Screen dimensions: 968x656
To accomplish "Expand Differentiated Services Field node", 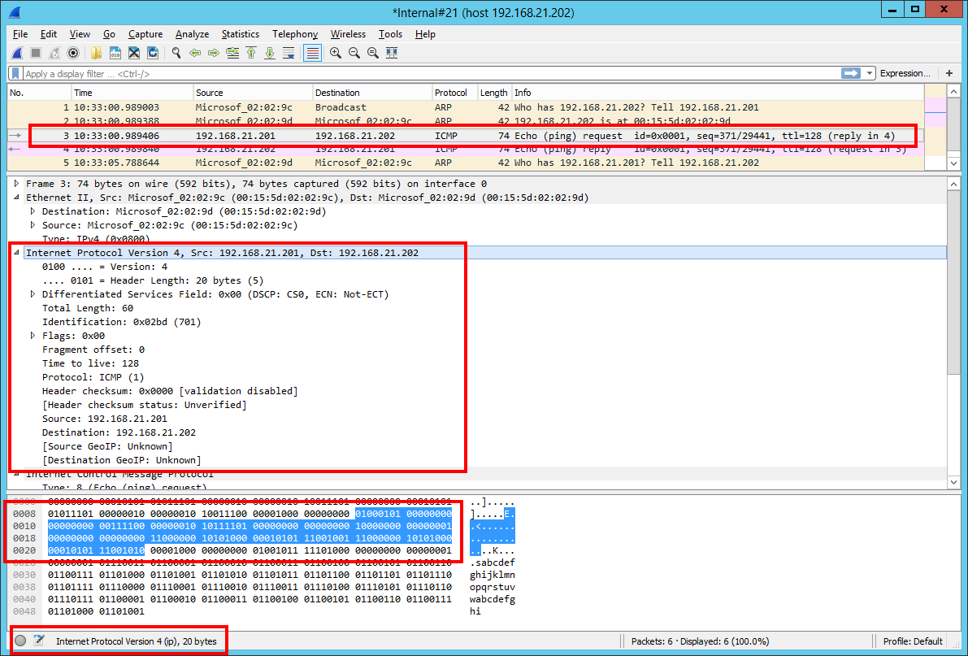I will [33, 294].
